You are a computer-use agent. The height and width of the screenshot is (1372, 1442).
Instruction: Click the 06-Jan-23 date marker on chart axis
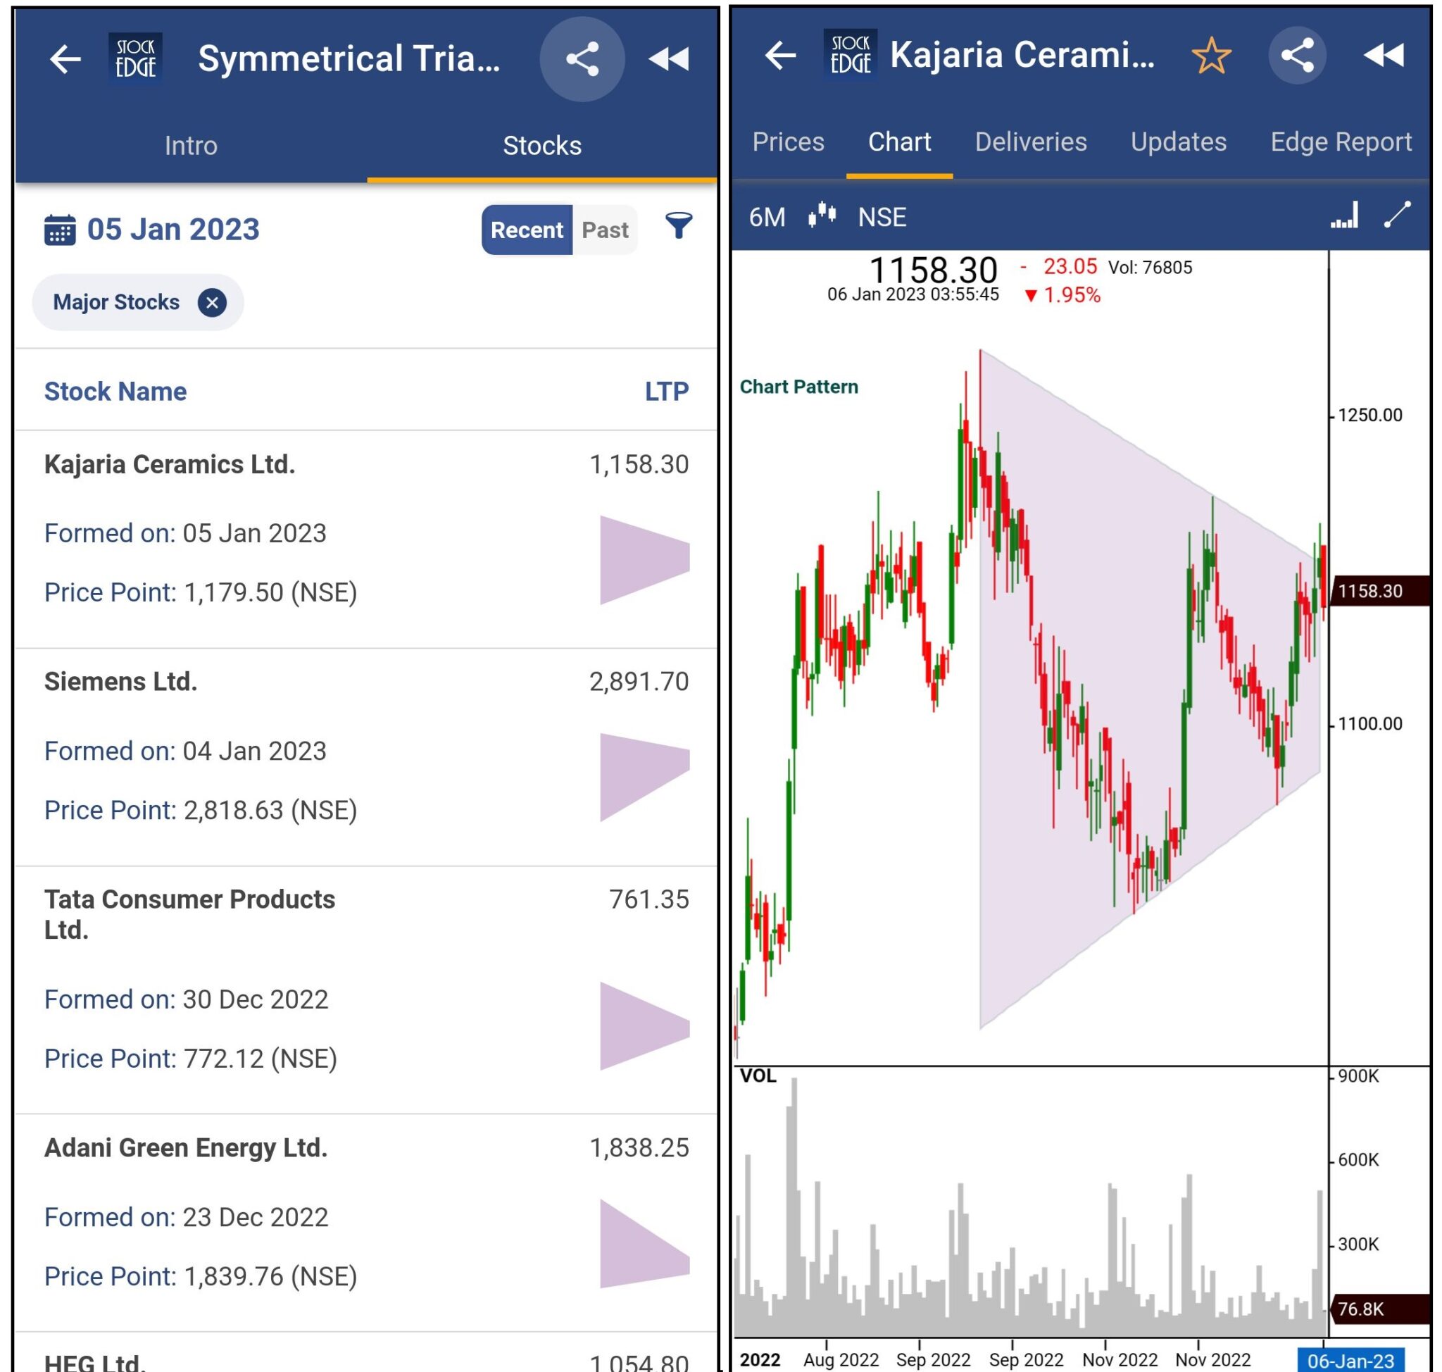point(1349,1359)
